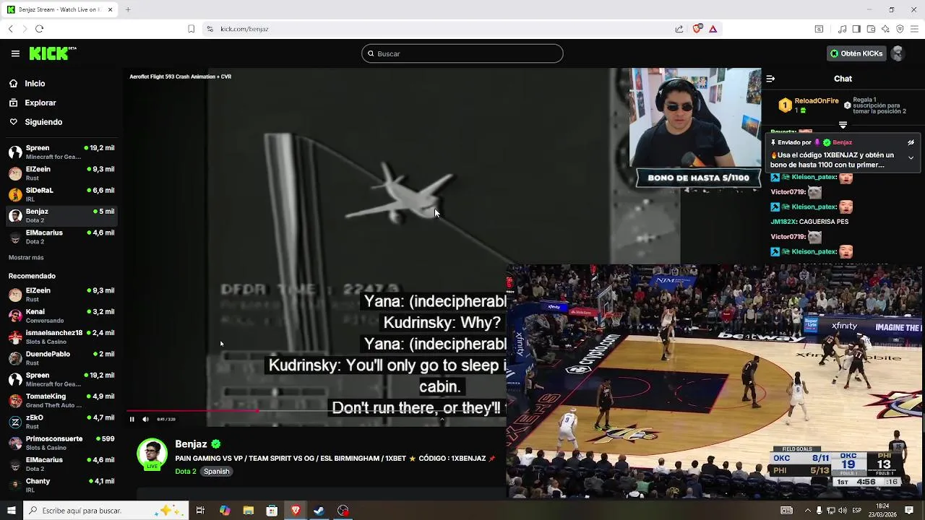Open File Explorer from taskbar

tap(248, 511)
